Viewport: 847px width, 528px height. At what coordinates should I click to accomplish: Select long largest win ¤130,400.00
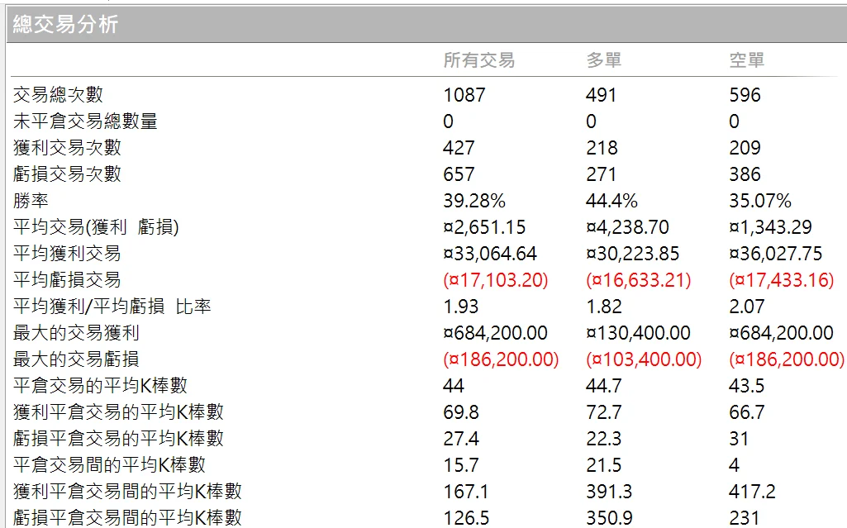638,333
